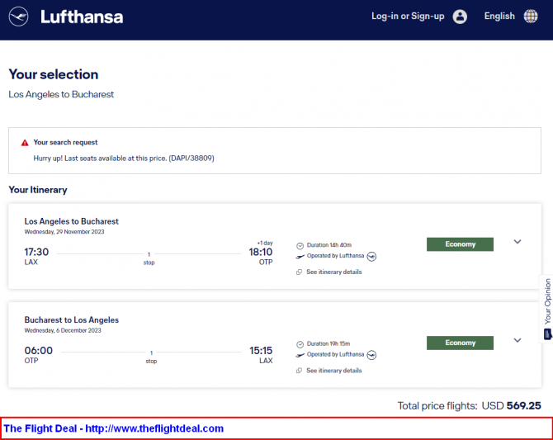Screen dimensions: 553x440
Task: Open See itinerary details for return flight
Action: click(x=334, y=371)
